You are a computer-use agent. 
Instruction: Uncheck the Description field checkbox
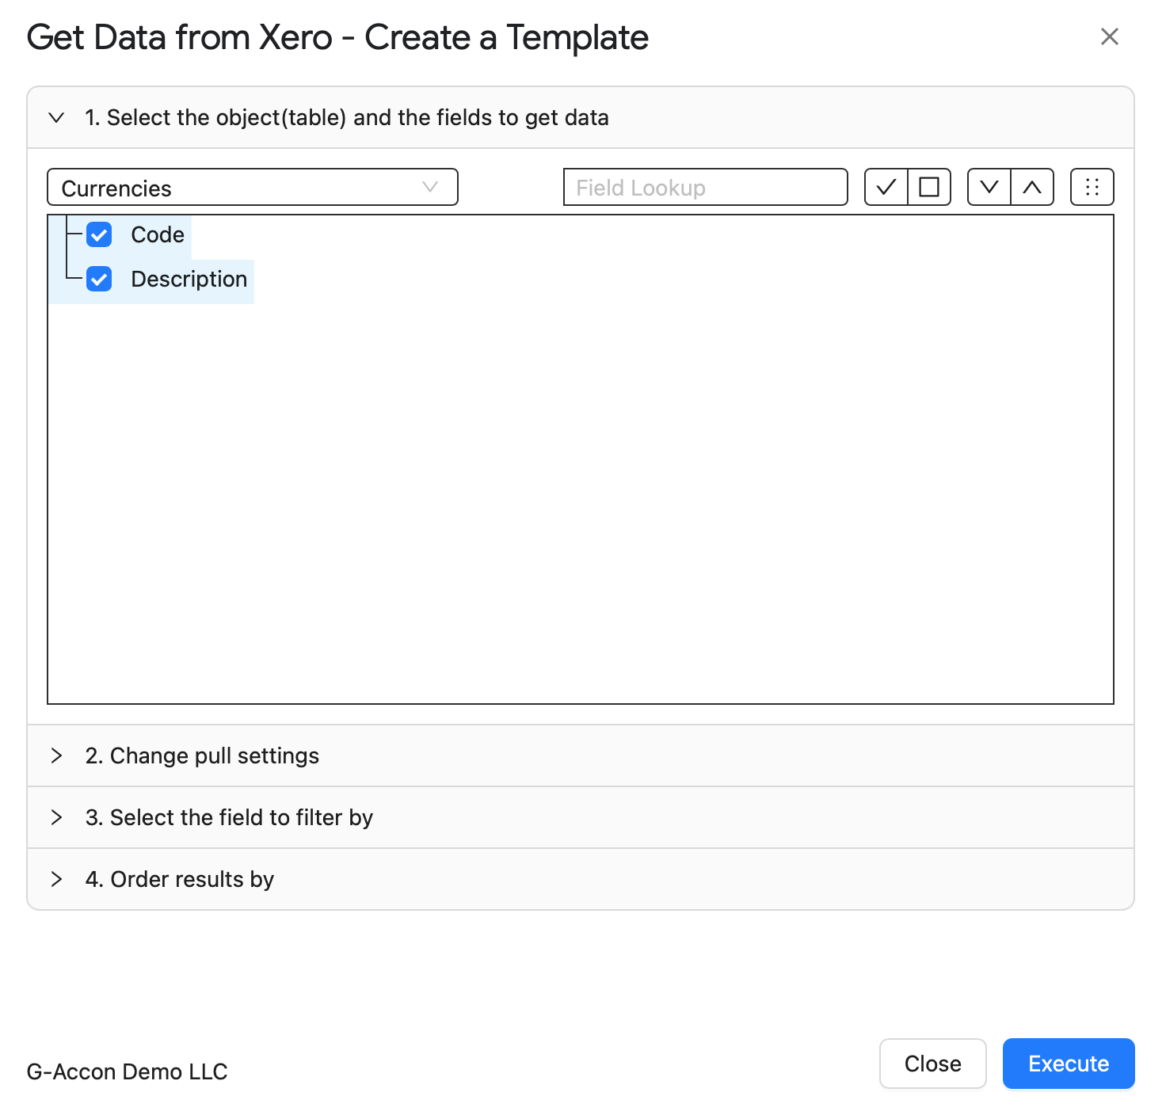pos(99,279)
